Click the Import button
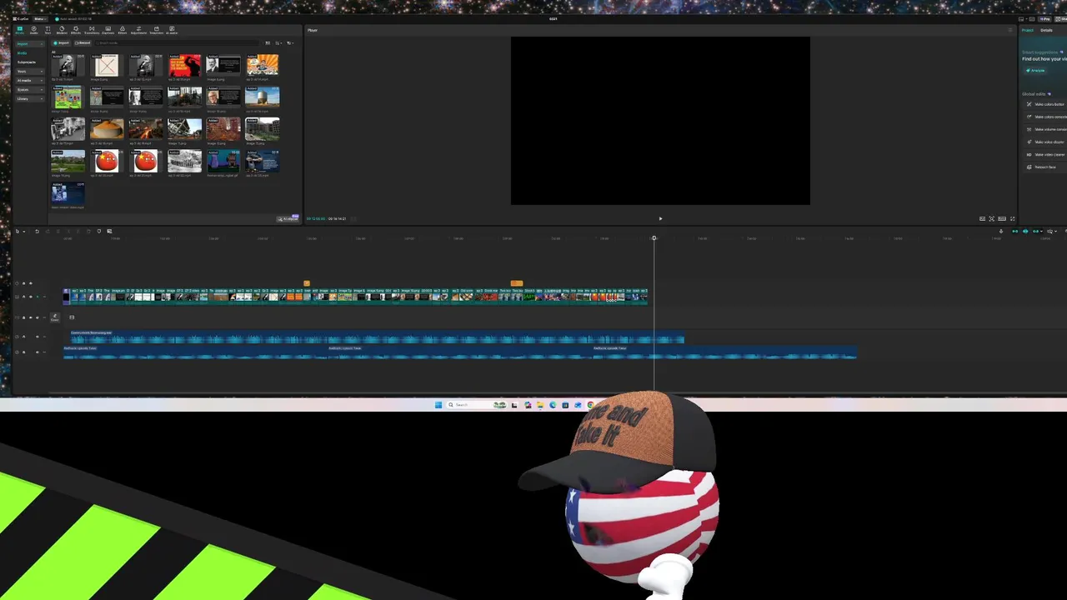1067x600 pixels. (x=61, y=43)
